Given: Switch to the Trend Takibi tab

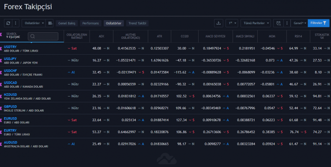Looking at the screenshot, I should click(x=137, y=23).
